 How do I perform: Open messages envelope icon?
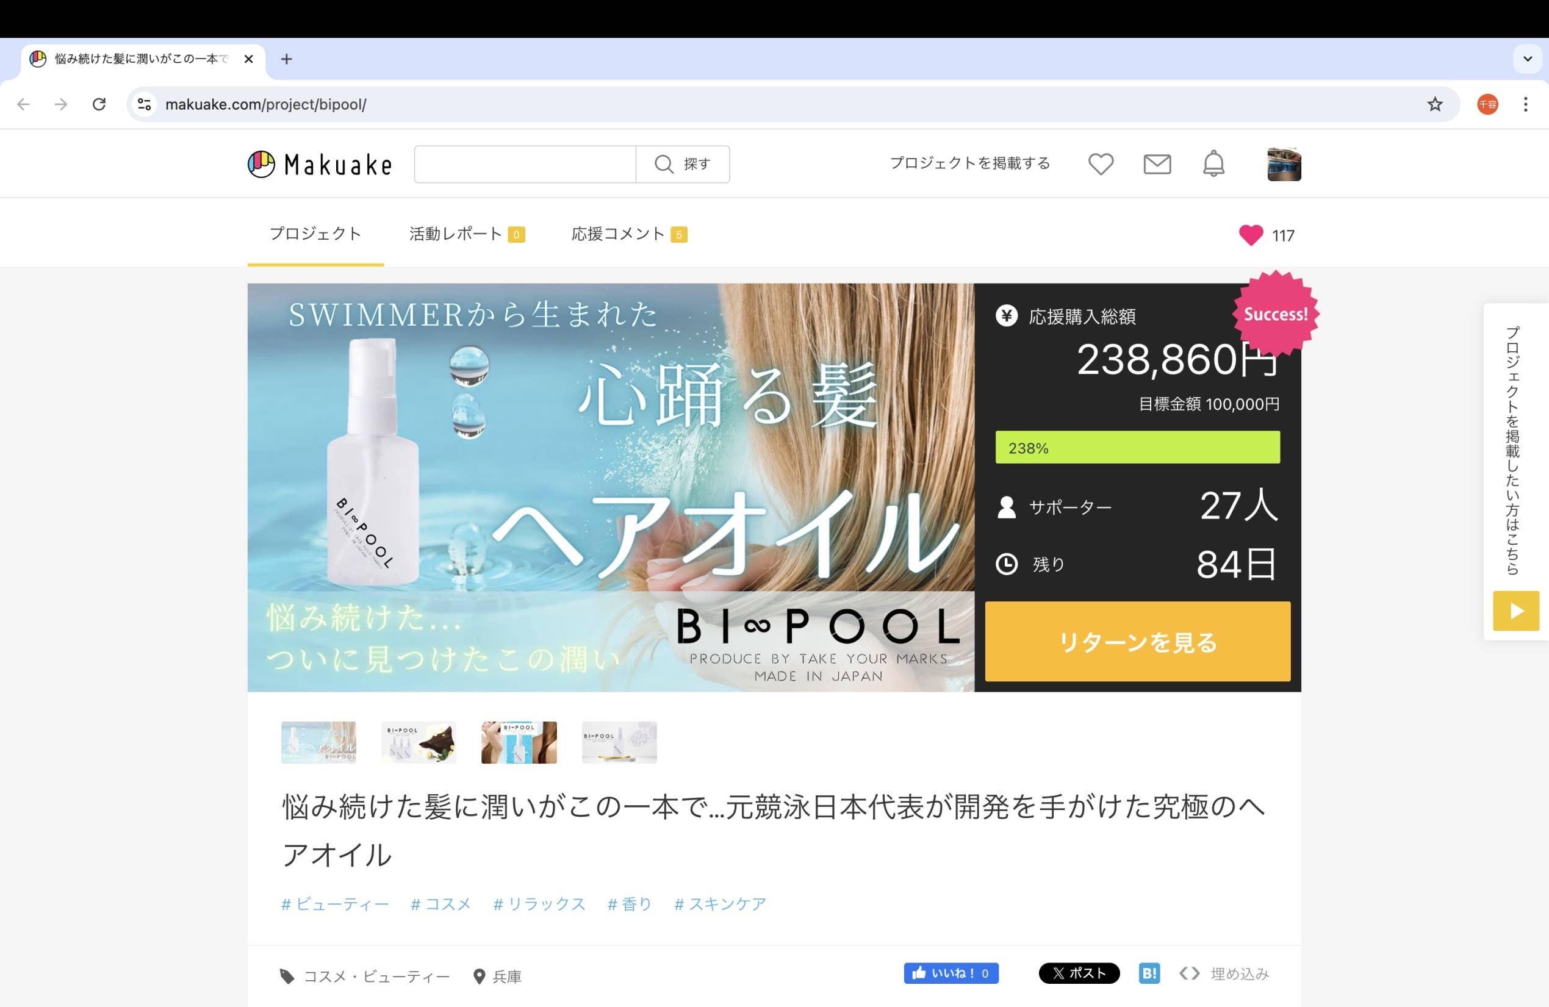[1157, 164]
